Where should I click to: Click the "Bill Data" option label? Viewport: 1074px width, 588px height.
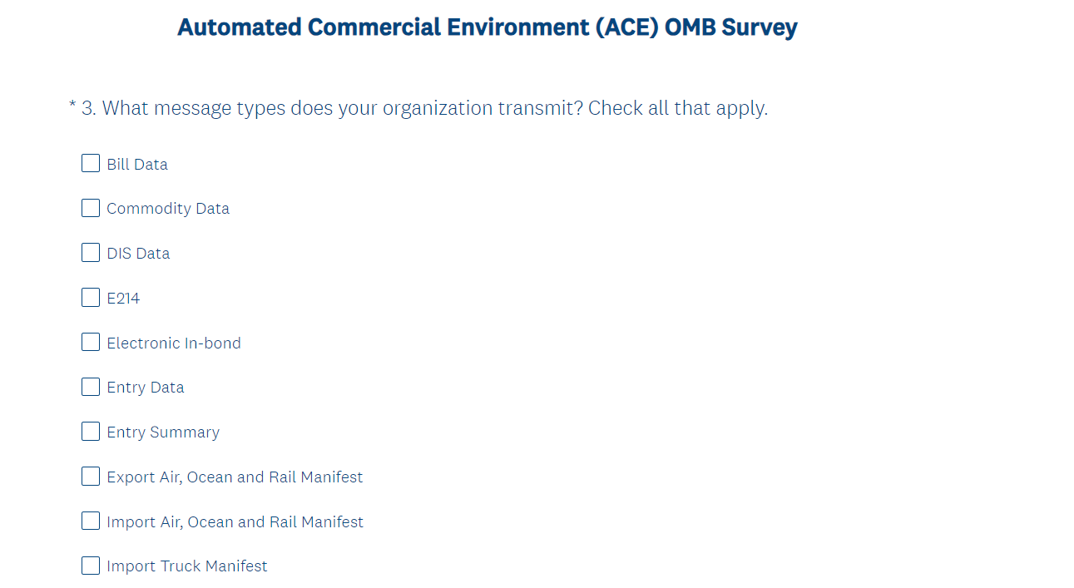click(x=137, y=165)
